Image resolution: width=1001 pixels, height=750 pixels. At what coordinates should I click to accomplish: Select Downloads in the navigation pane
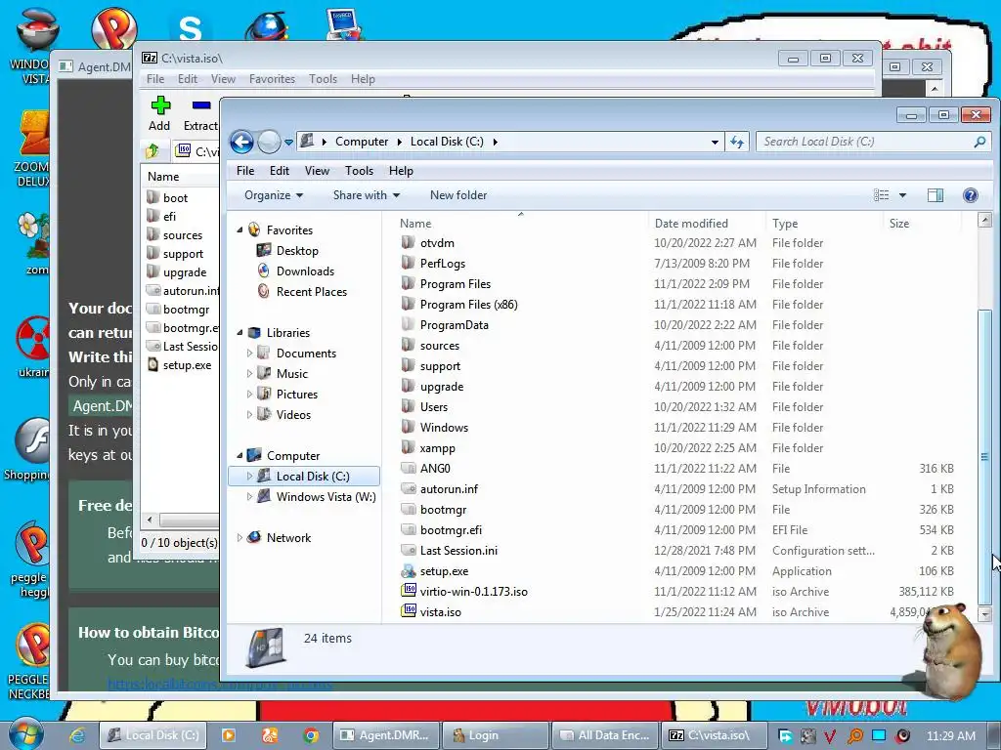pos(305,271)
